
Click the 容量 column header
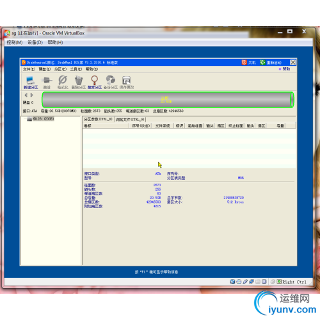pyautogui.click(x=276, y=125)
